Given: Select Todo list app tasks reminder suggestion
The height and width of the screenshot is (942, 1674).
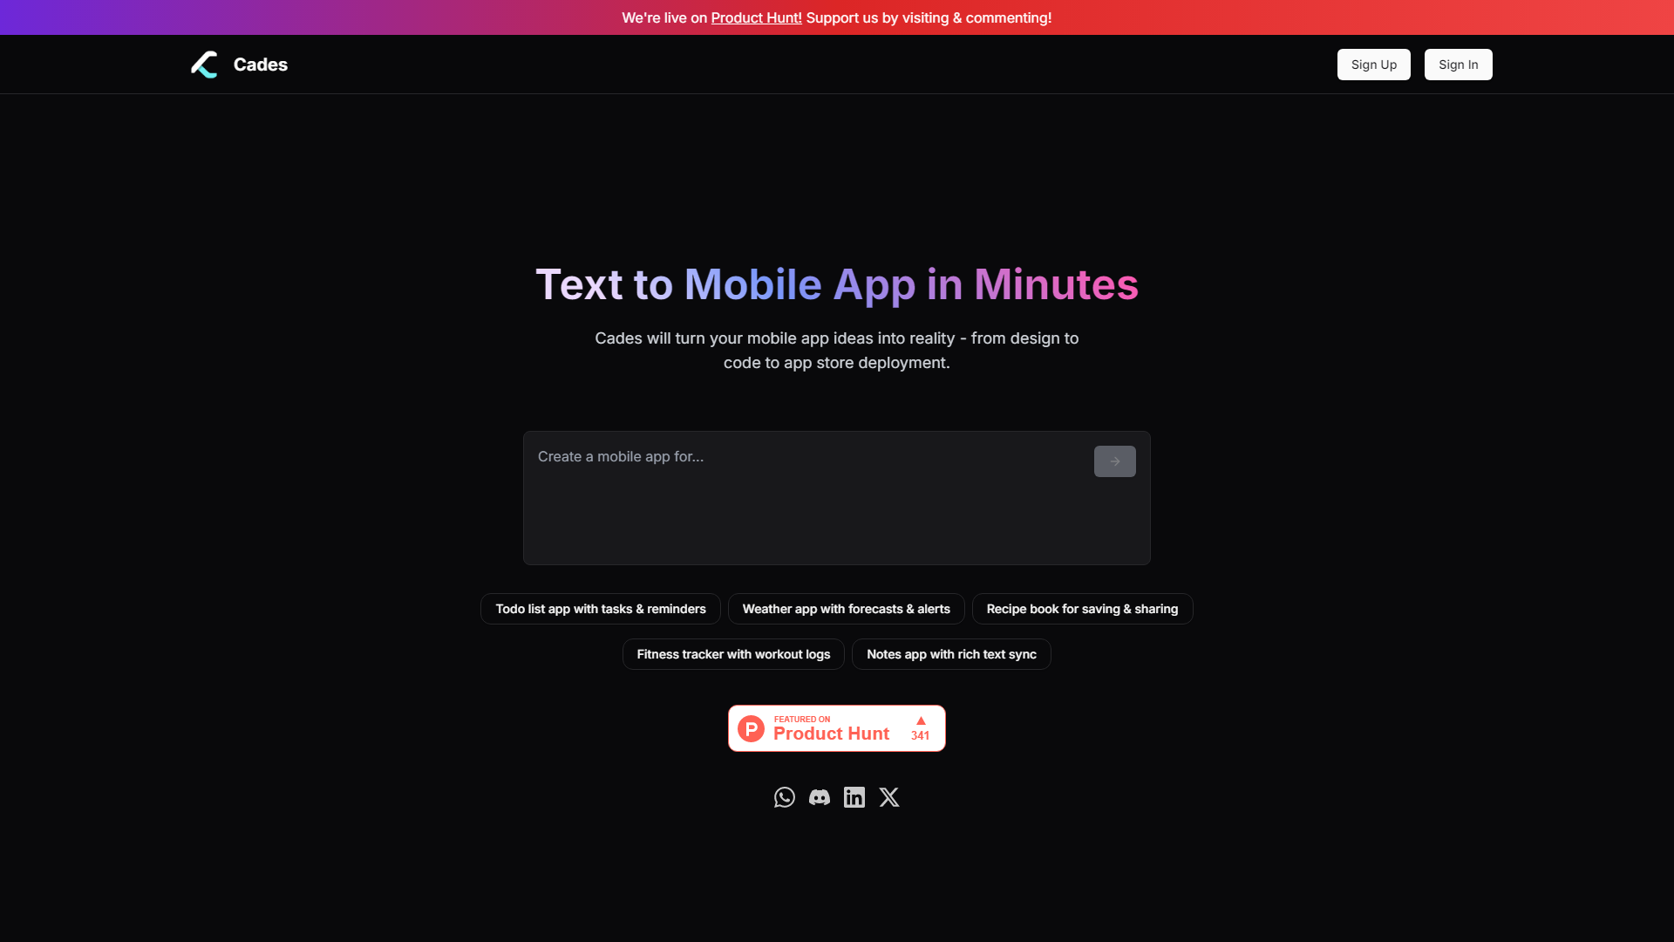Looking at the screenshot, I should 600,609.
